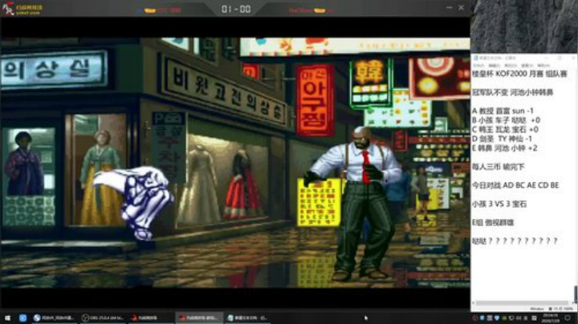This screenshot has height=324, width=578.
Task: Click the line starting 'E 韩鼻' in Notepad
Action: pyautogui.click(x=505, y=148)
